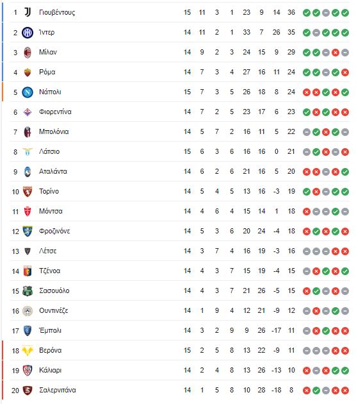Click the Verona yellow logo
This screenshot has height=404, width=356.
28,350
